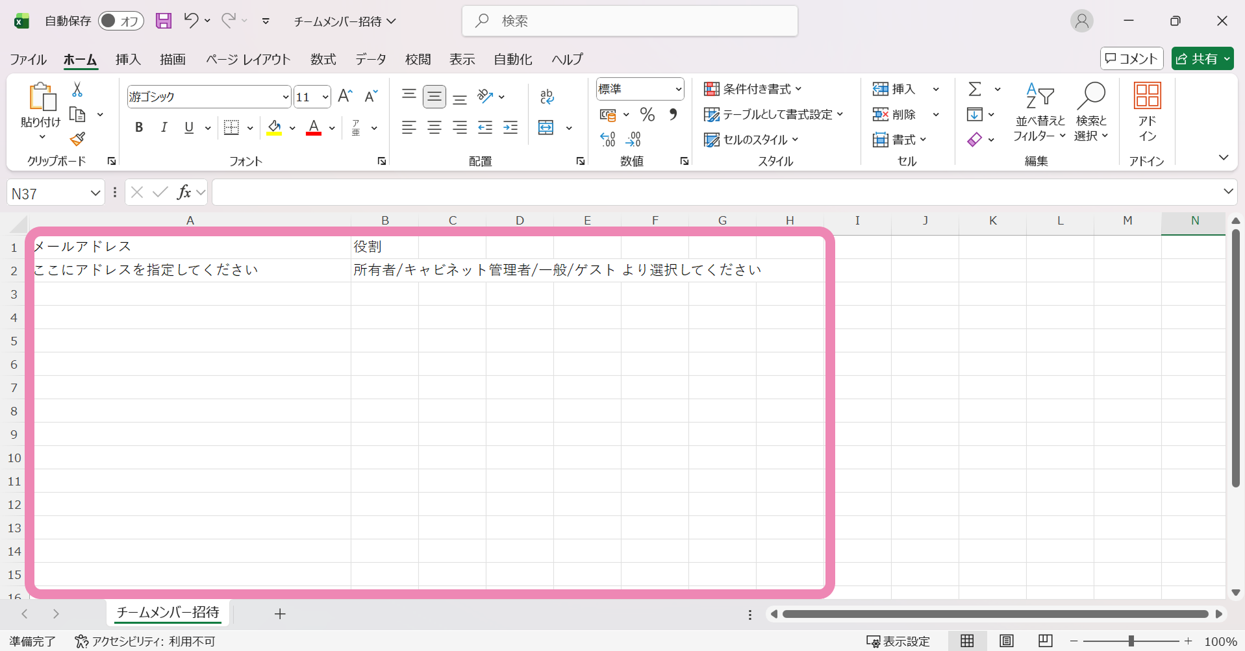Toggle underline formatting
This screenshot has height=651, width=1245.
188,127
